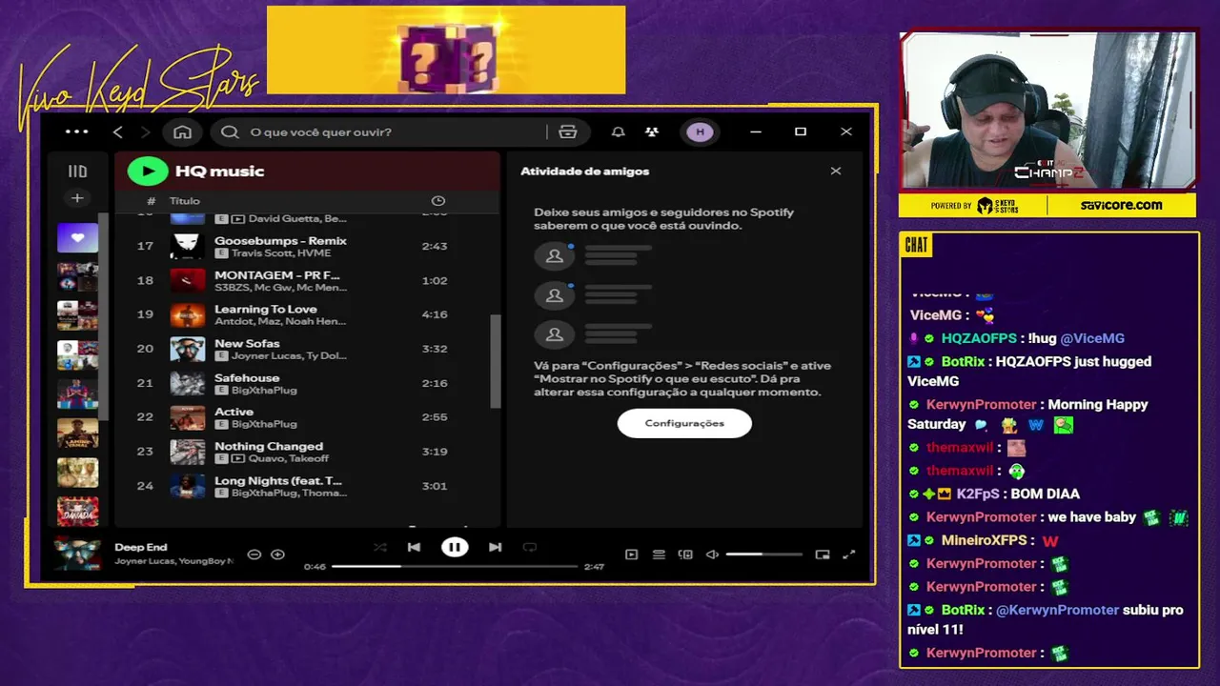Image resolution: width=1220 pixels, height=686 pixels.
Task: Open Configurações button in friends panel
Action: click(684, 423)
